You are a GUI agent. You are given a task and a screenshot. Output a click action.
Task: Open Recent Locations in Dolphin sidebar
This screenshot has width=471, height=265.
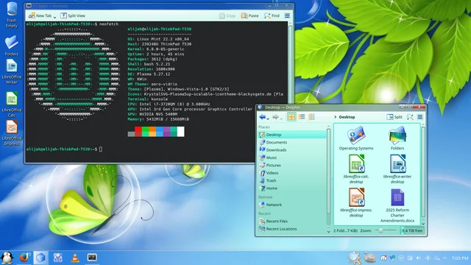point(292,229)
